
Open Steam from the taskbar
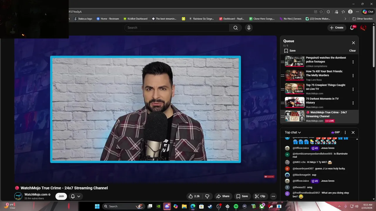pos(210,206)
